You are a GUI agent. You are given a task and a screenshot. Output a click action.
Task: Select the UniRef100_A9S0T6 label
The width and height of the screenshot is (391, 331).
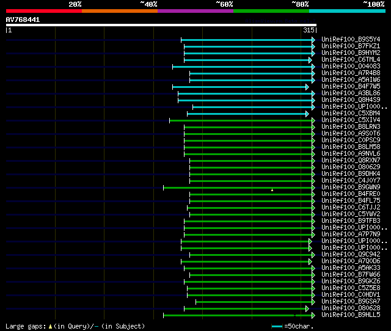pos(351,134)
